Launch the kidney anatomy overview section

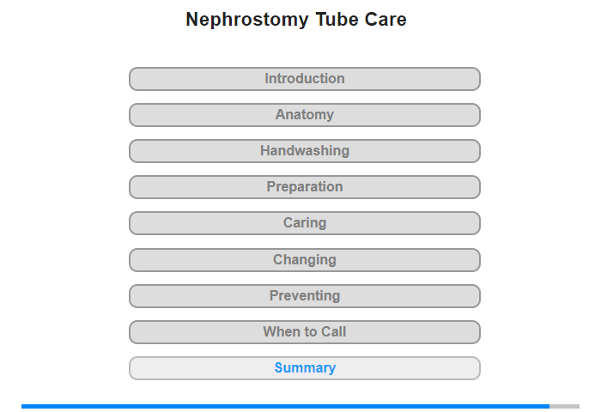tap(304, 115)
